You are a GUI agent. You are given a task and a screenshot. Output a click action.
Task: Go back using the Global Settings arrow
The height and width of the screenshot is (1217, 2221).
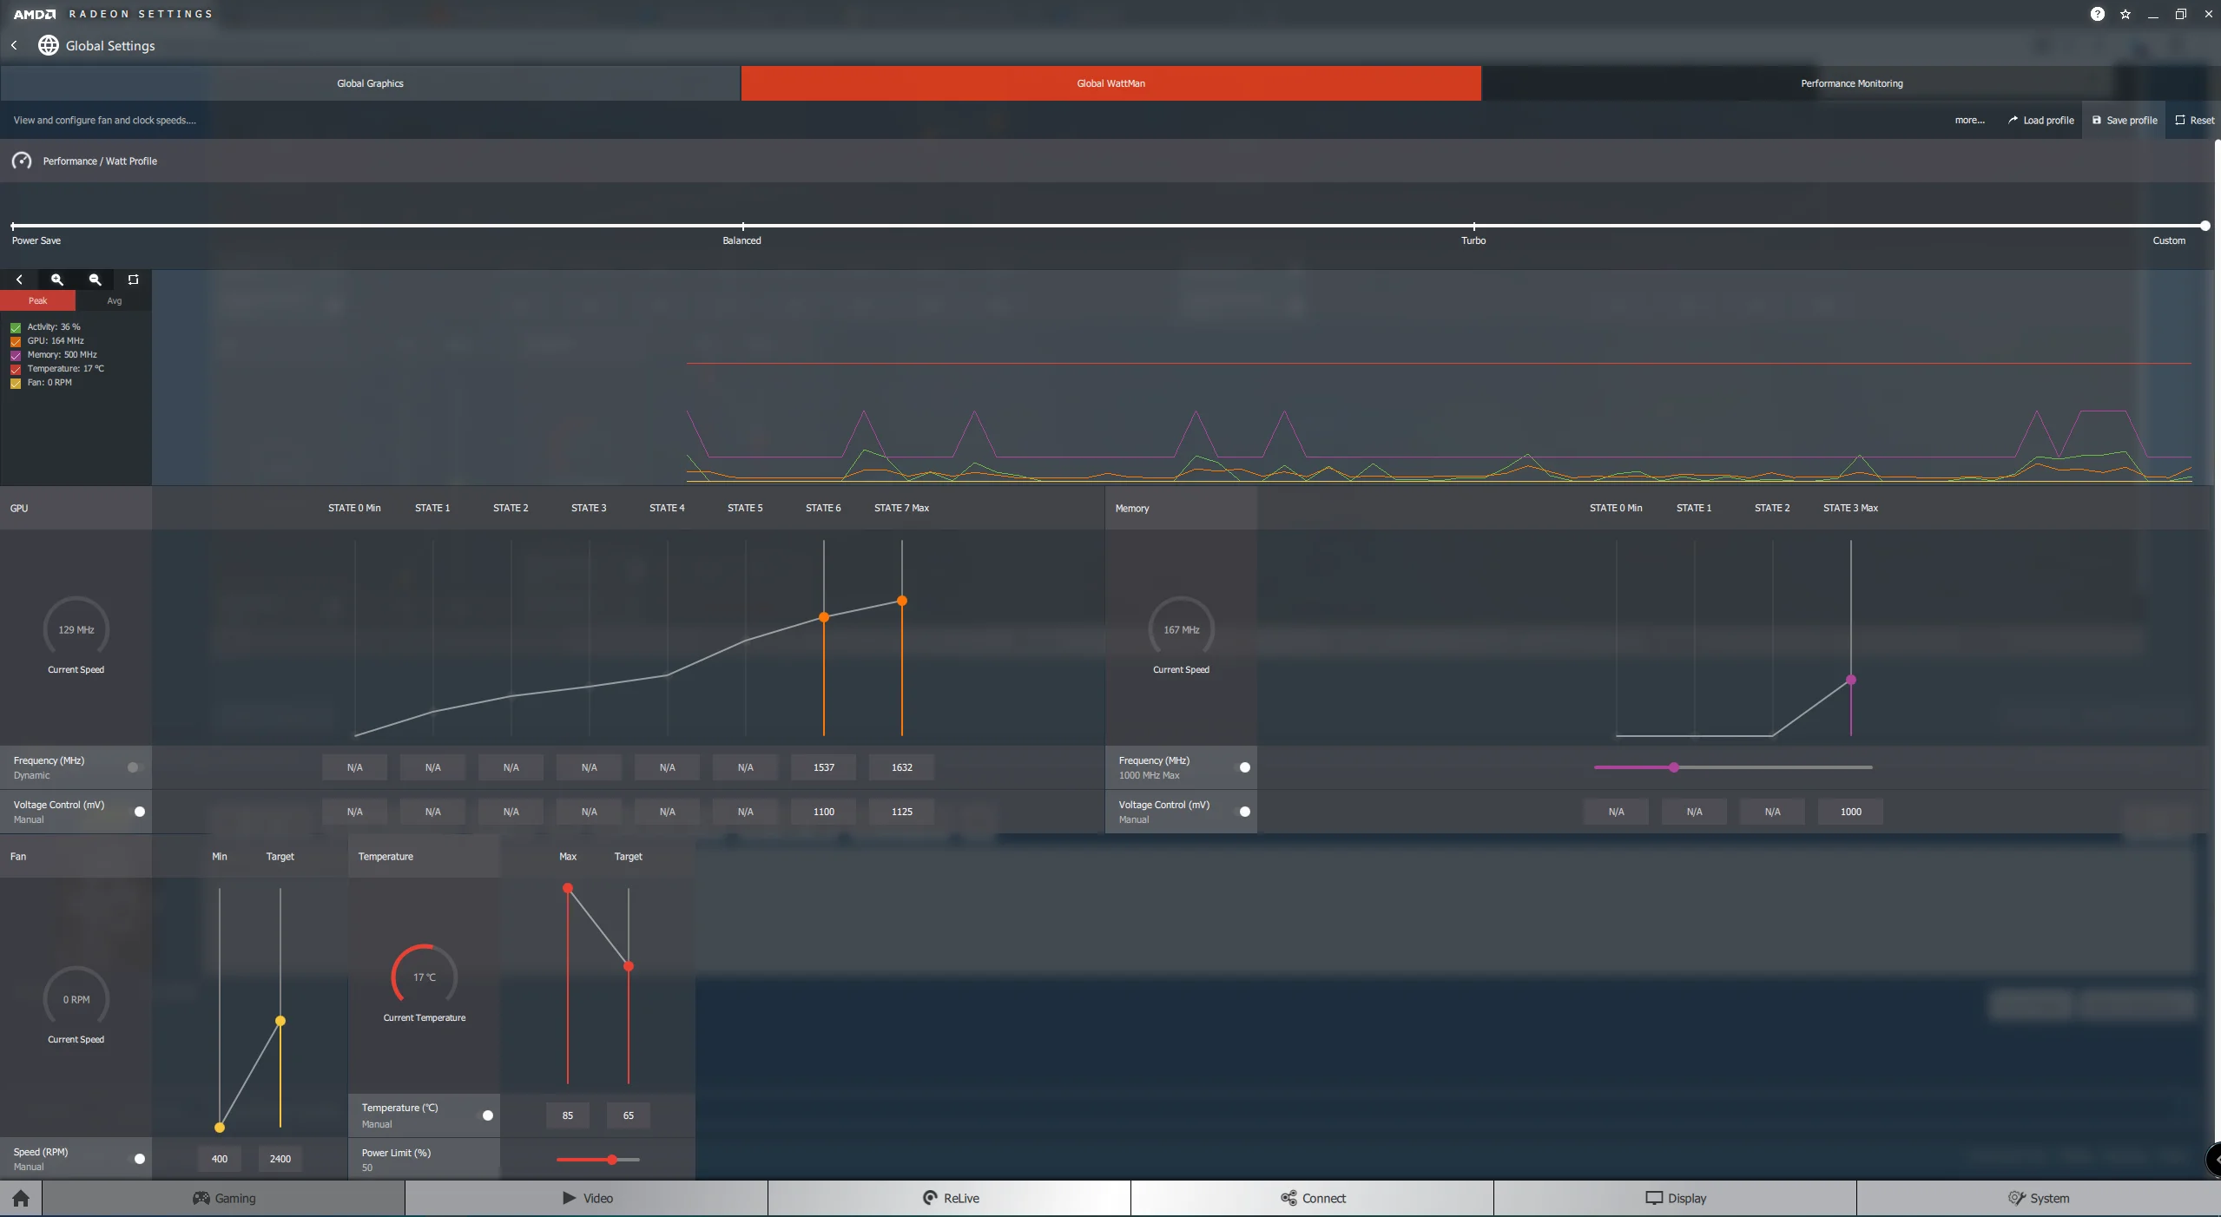point(14,45)
